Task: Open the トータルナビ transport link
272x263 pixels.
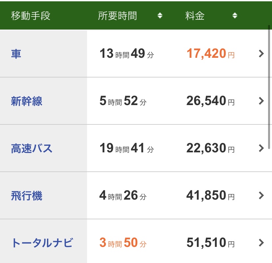Action: tap(42, 243)
